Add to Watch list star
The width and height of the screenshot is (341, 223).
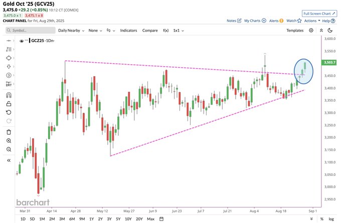(x=294, y=21)
